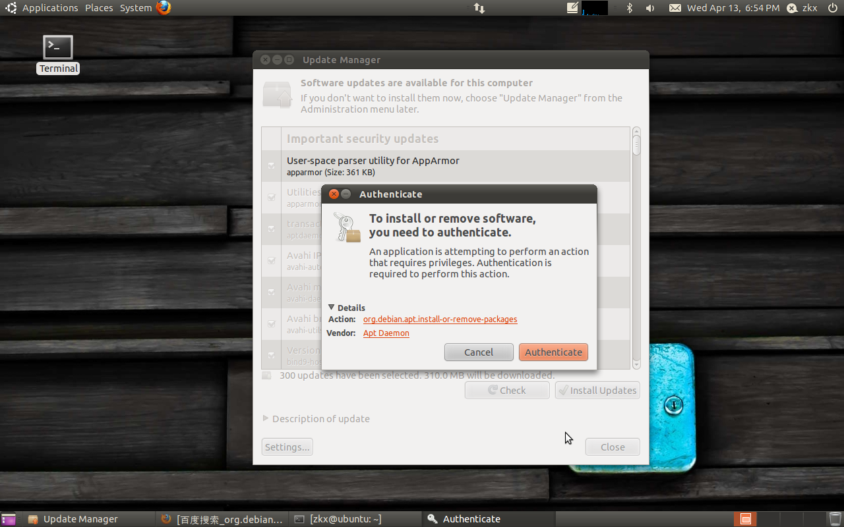Screen dimensions: 844x527
Task: Open the Apt Daemon vendor link
Action: click(x=386, y=333)
